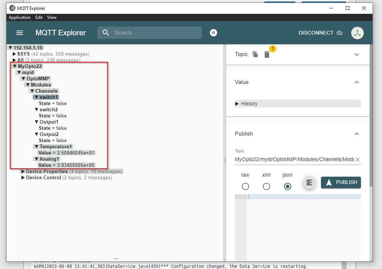382x269 pixels.
Task: Expand the History section
Action: point(298,104)
